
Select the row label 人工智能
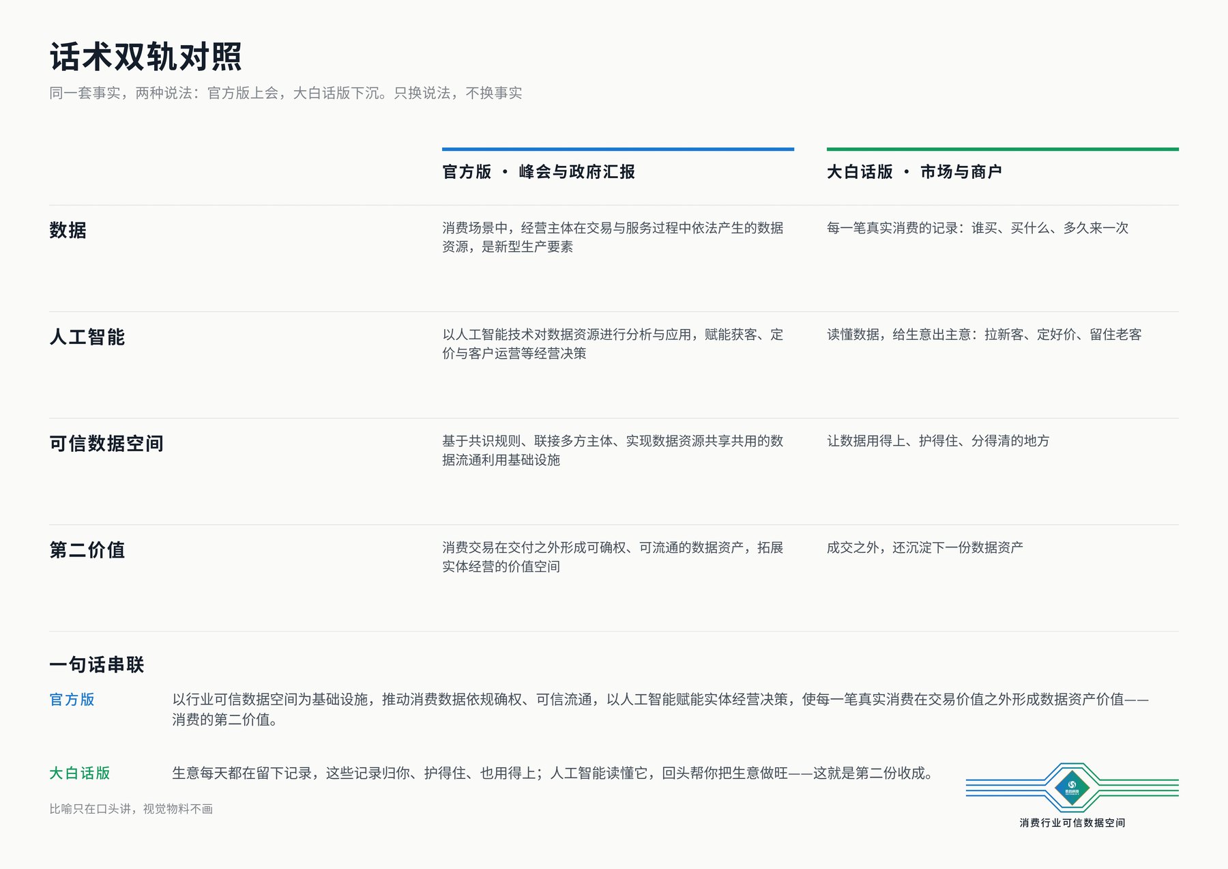coord(87,337)
